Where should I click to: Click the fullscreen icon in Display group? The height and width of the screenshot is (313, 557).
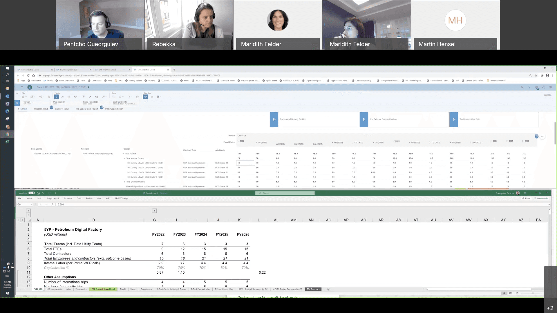152,97
